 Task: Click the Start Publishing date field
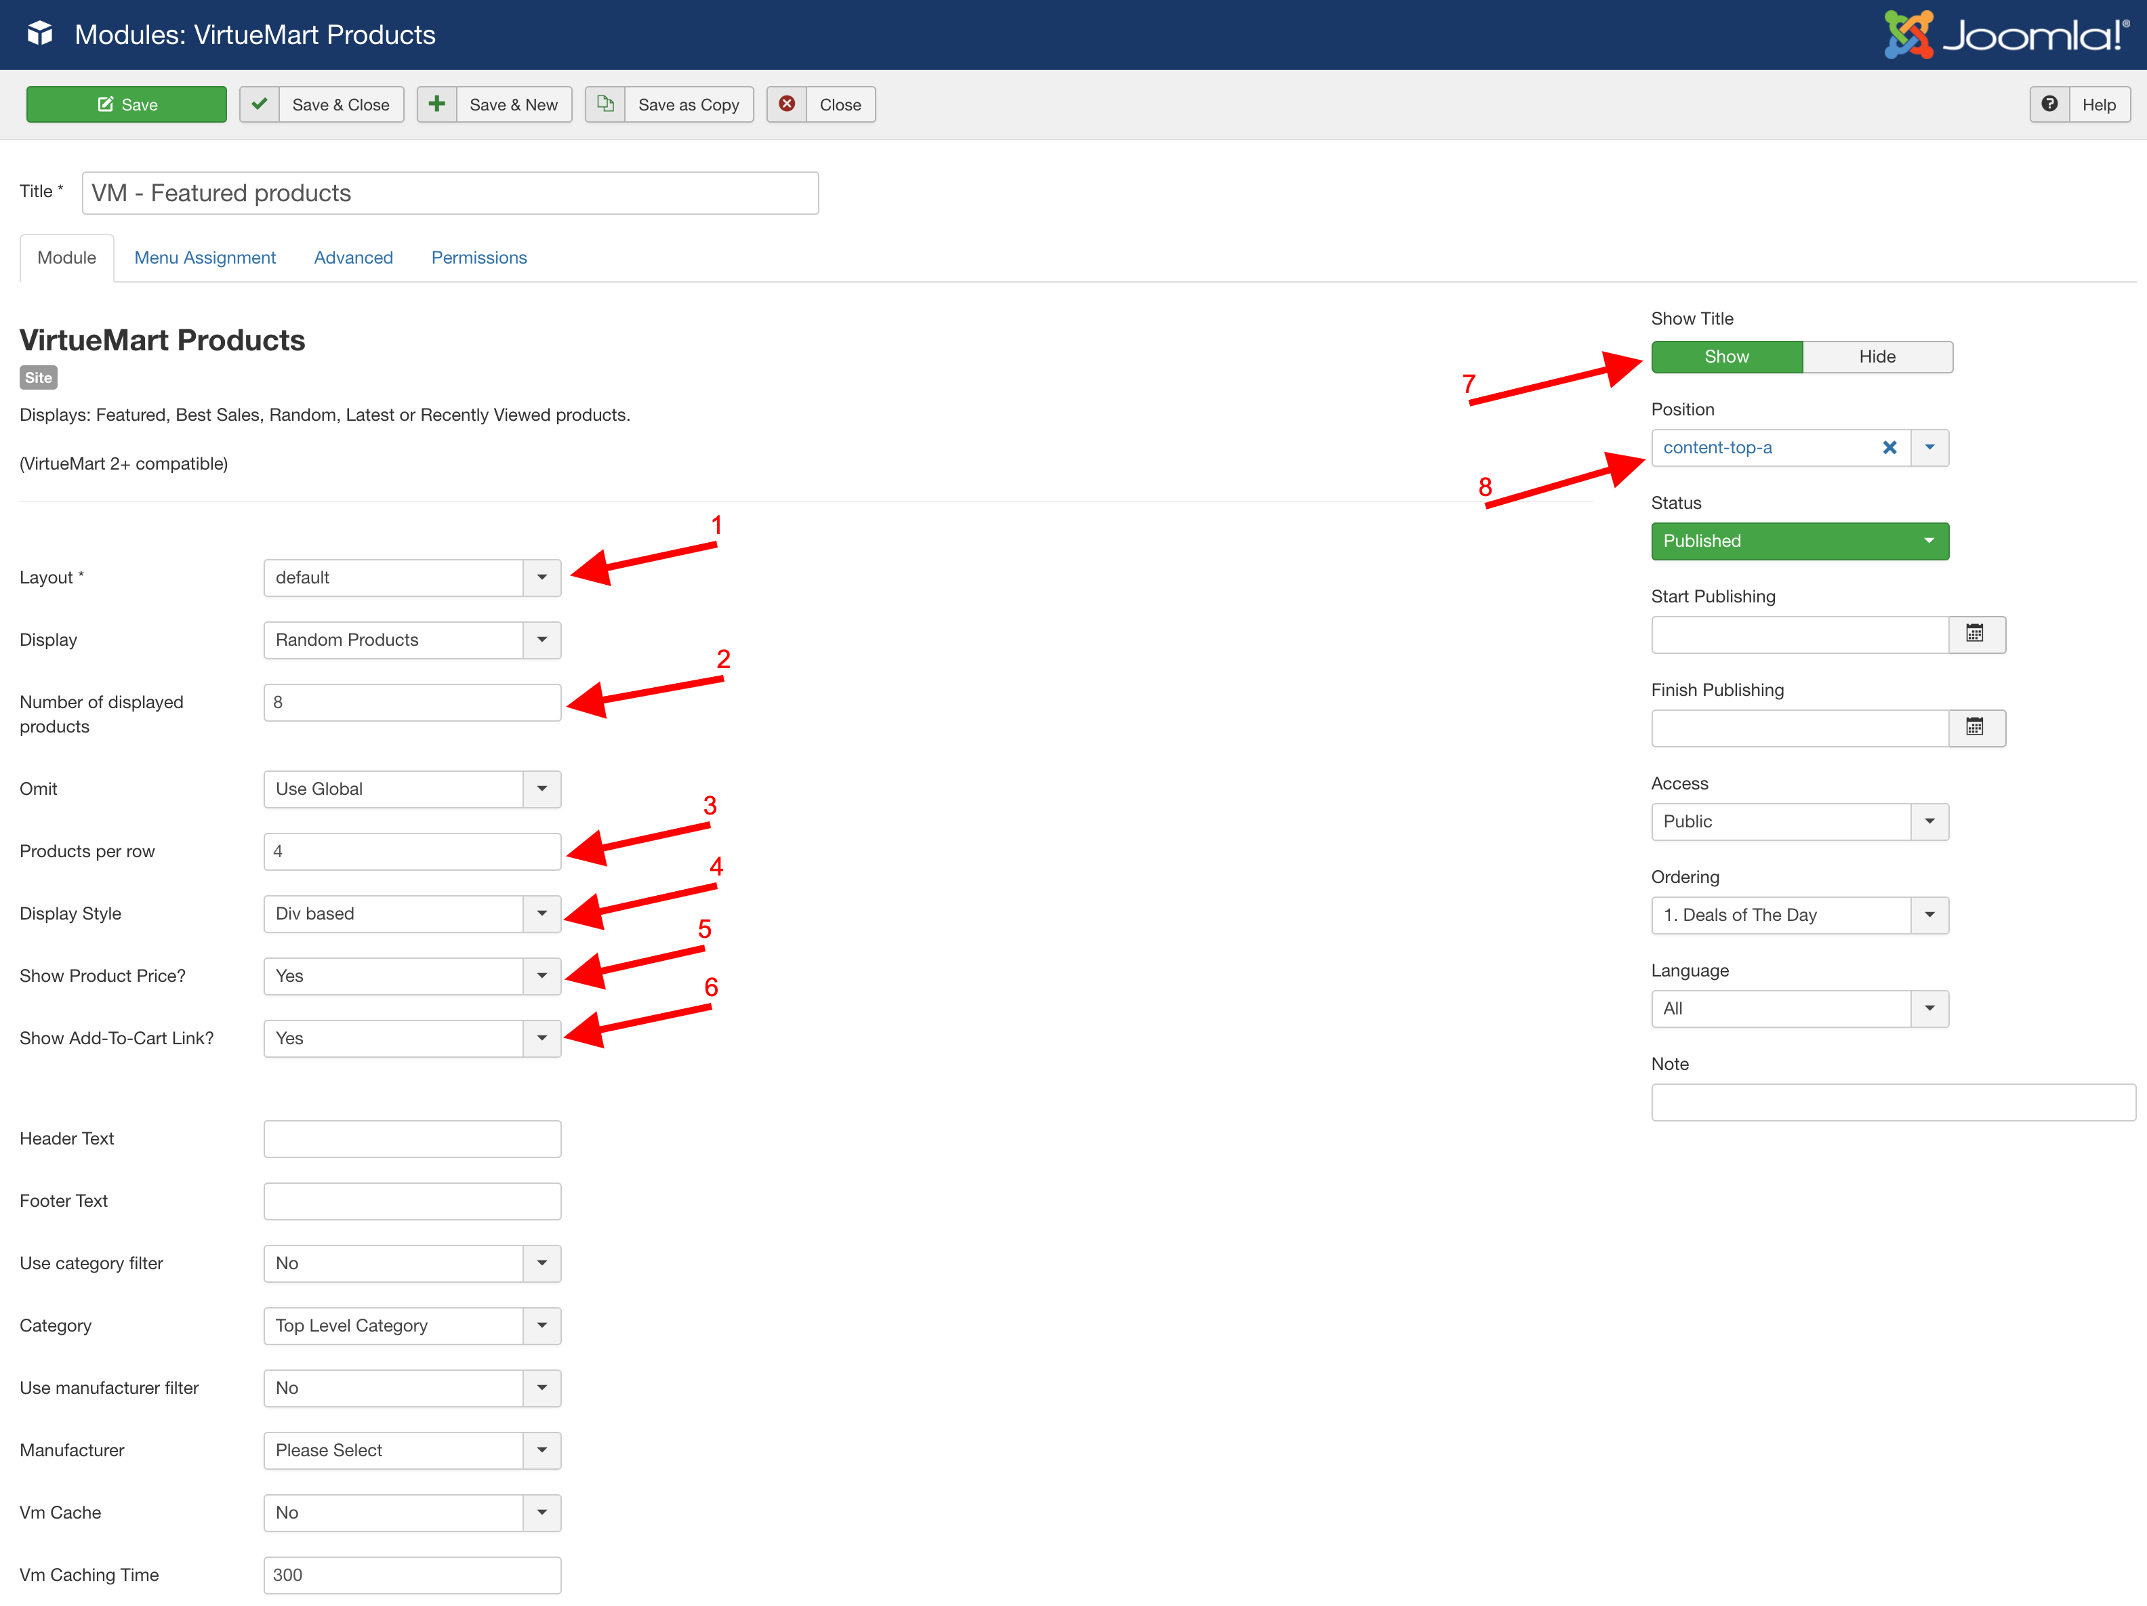tap(1799, 635)
